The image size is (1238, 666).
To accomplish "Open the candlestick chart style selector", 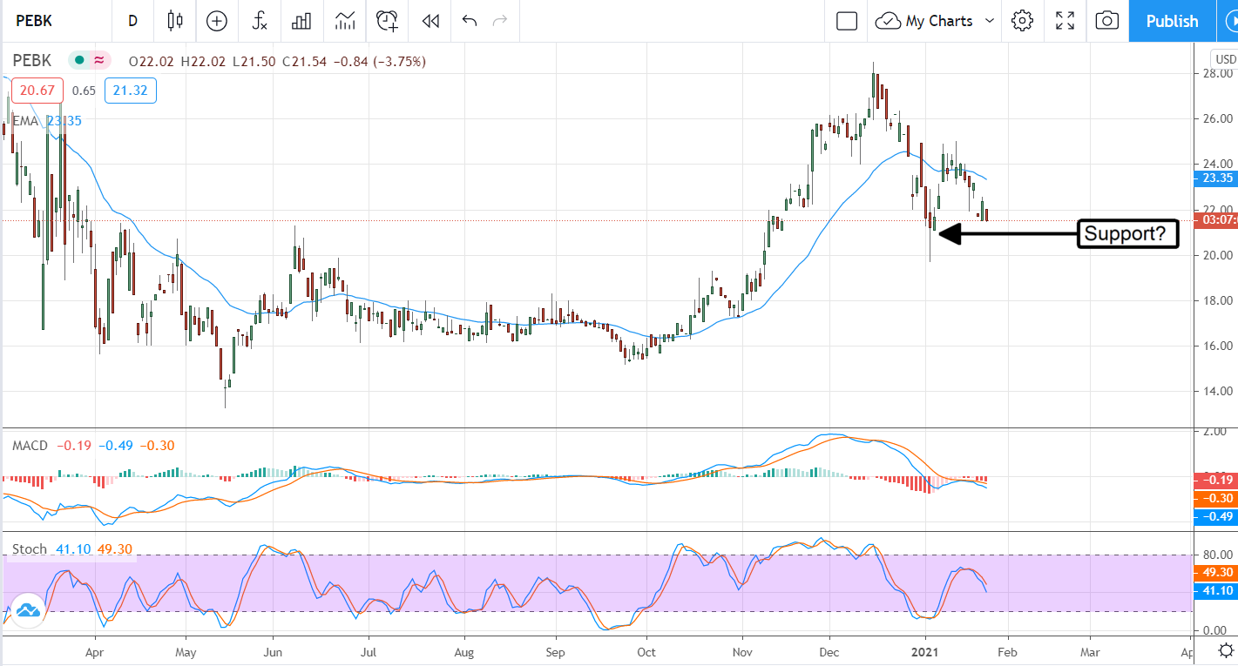I will coord(175,21).
